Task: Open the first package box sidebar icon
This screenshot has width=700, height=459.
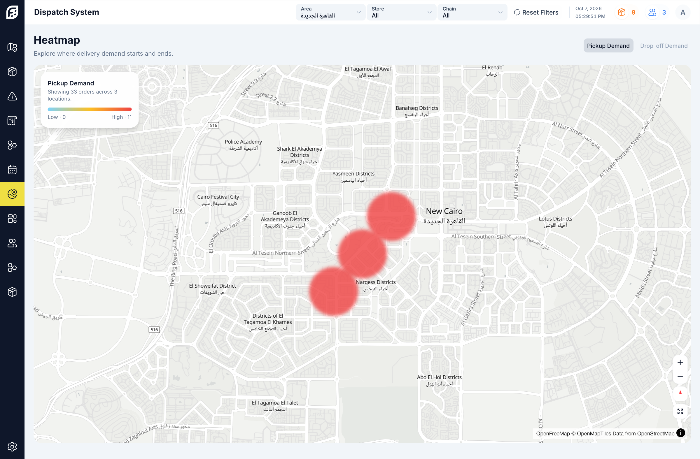Action: pos(12,71)
